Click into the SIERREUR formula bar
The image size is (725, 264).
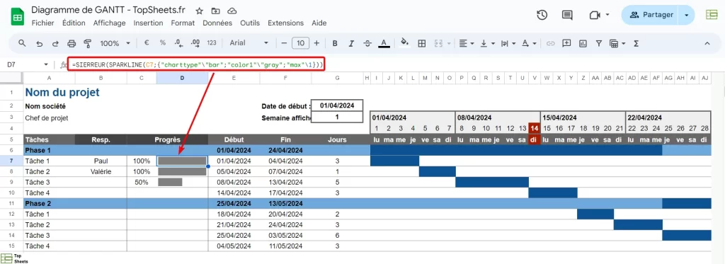[x=197, y=64]
